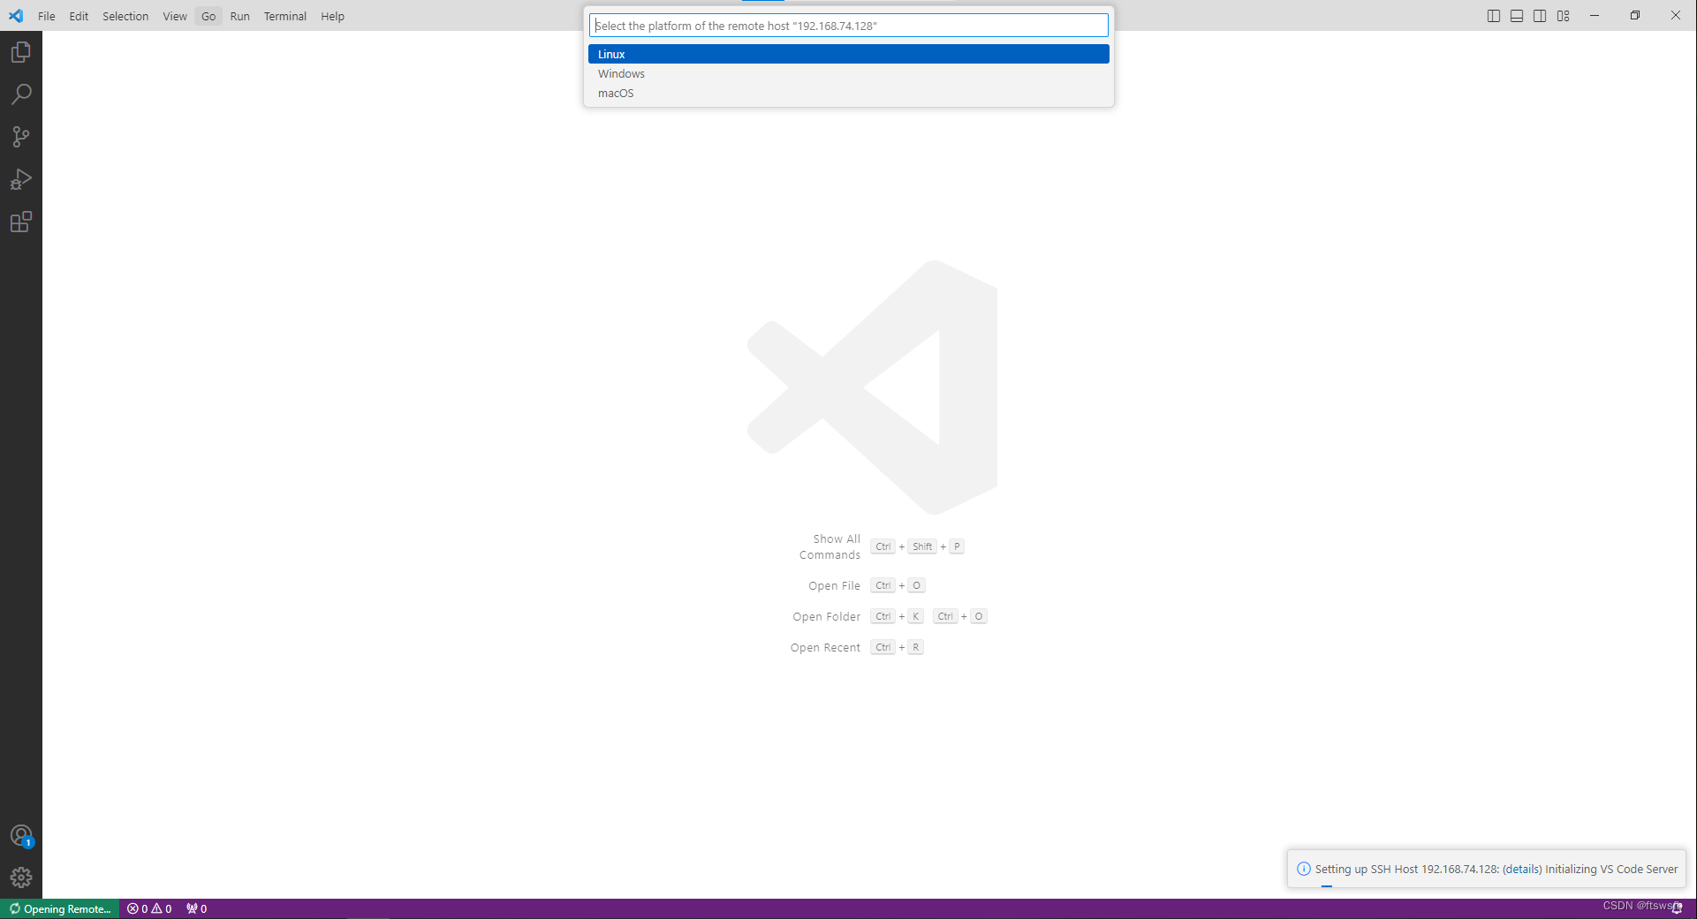The height and width of the screenshot is (919, 1697).
Task: Open the Customize Layout icon
Action: [x=1564, y=16]
